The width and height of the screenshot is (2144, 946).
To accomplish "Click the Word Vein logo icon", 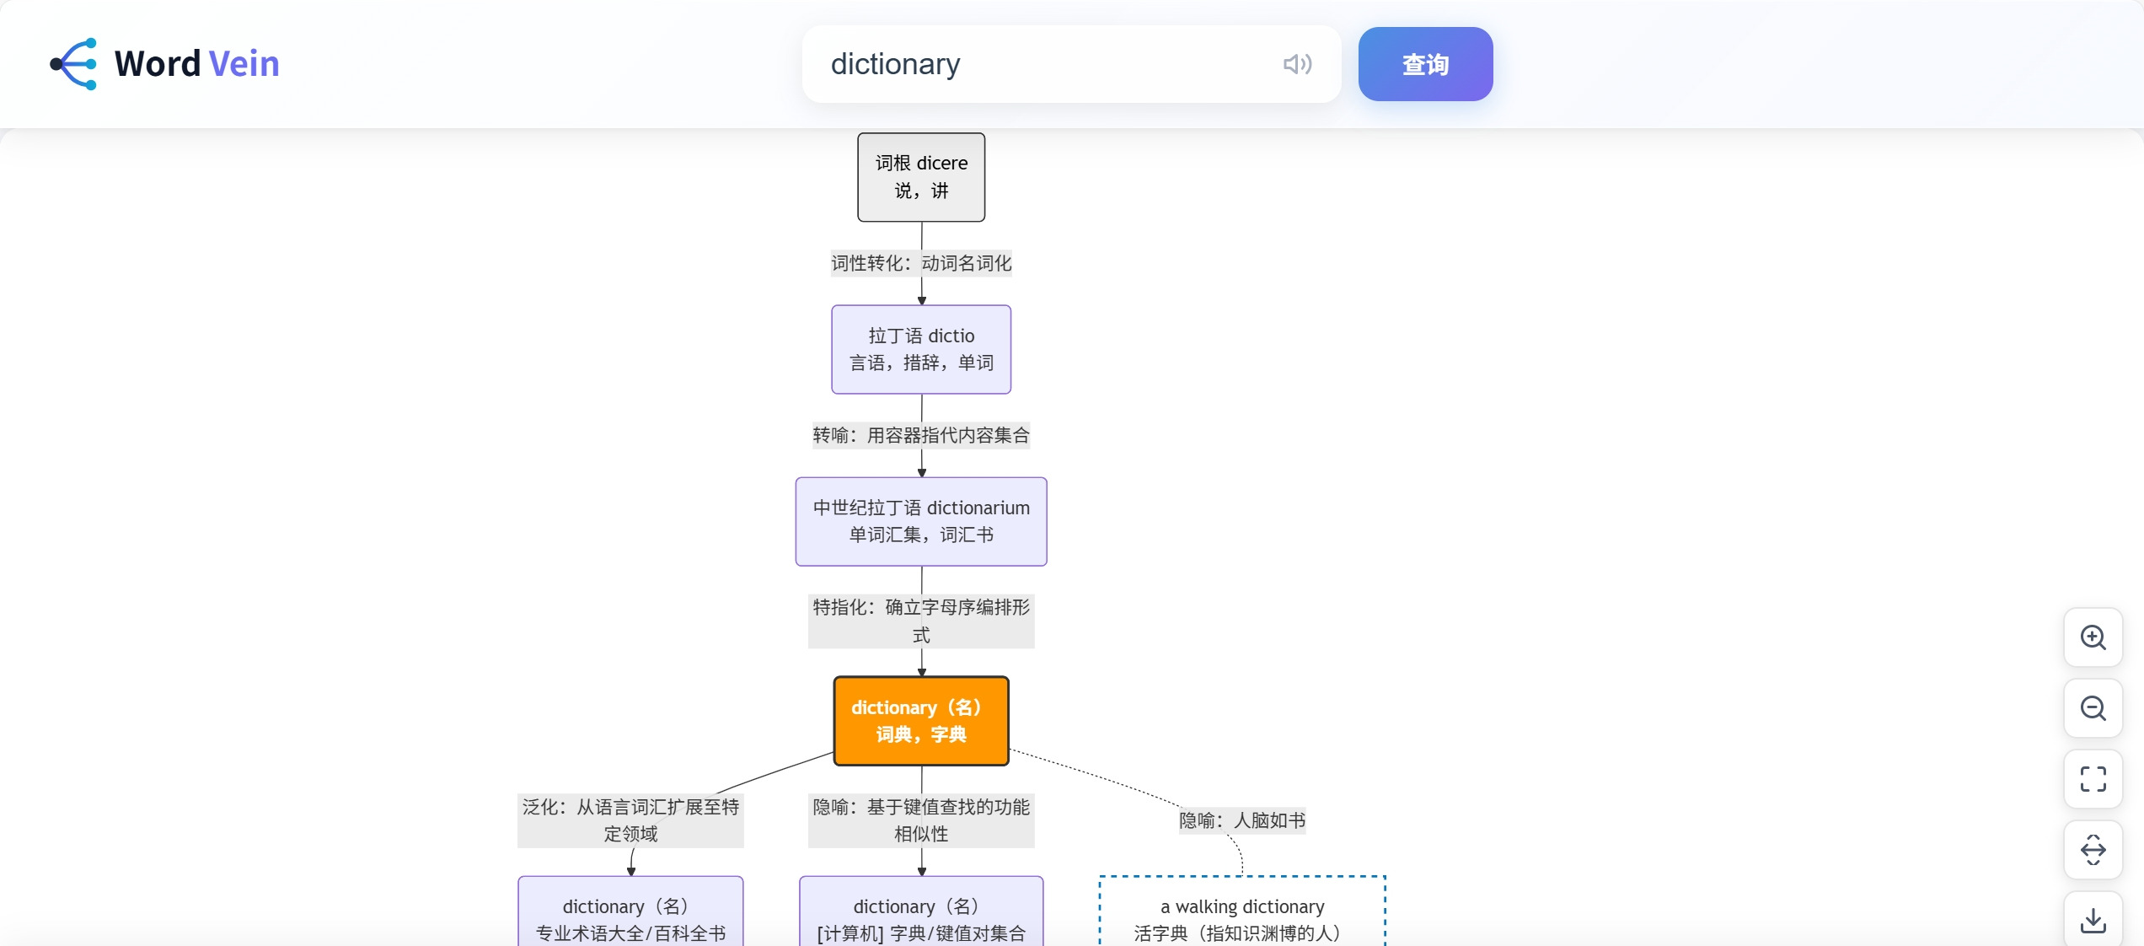I will (x=74, y=64).
